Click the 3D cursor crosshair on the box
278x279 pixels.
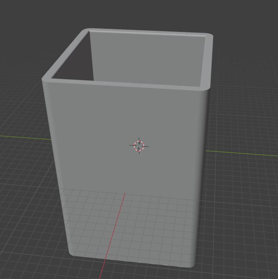click(x=139, y=146)
